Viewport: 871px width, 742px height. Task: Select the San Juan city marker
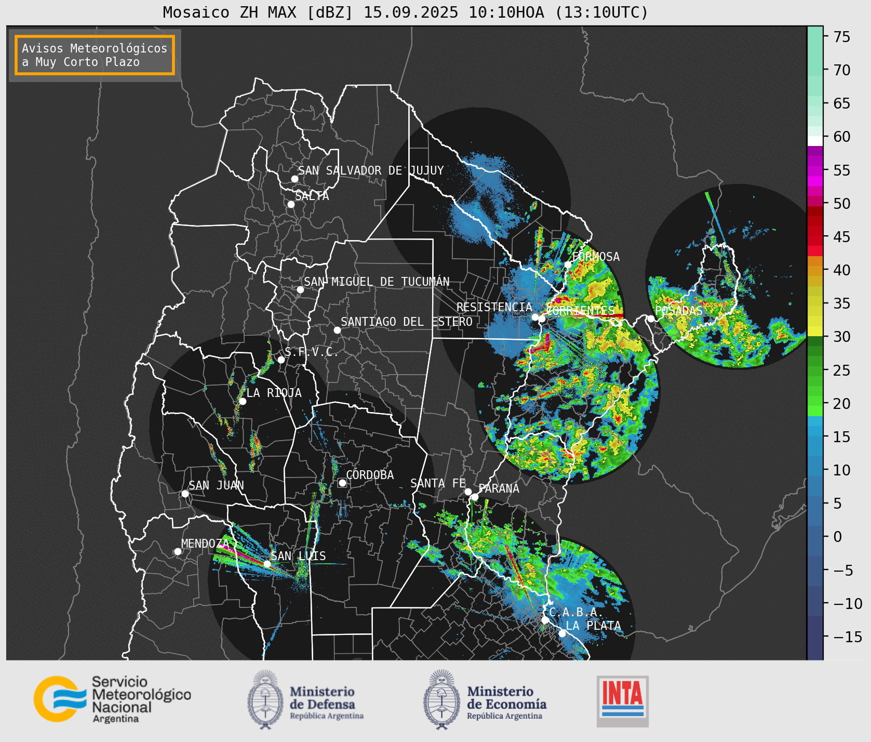point(185,494)
